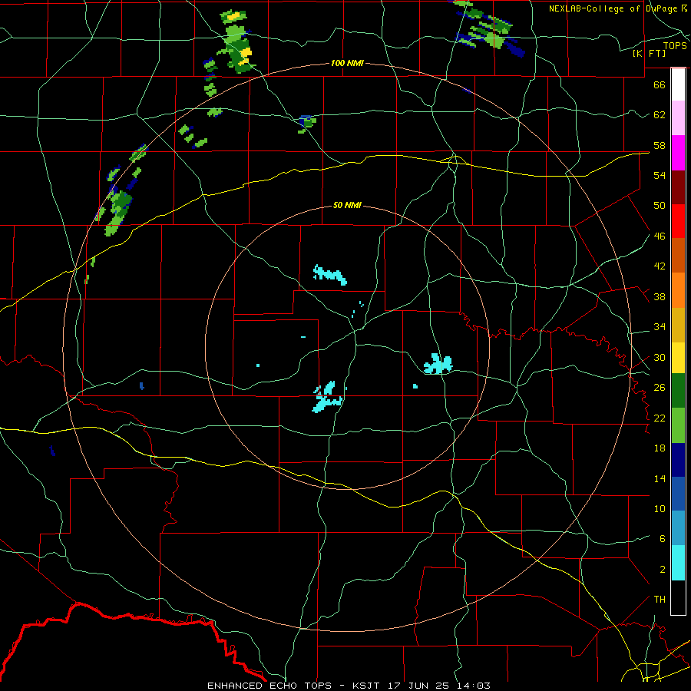Pick the yellow swatch between 34 and 30

tap(678, 357)
